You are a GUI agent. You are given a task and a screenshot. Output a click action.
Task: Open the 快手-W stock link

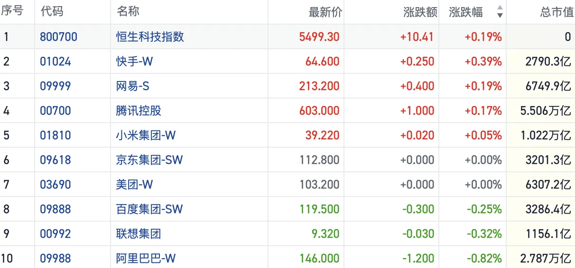pyautogui.click(x=134, y=62)
